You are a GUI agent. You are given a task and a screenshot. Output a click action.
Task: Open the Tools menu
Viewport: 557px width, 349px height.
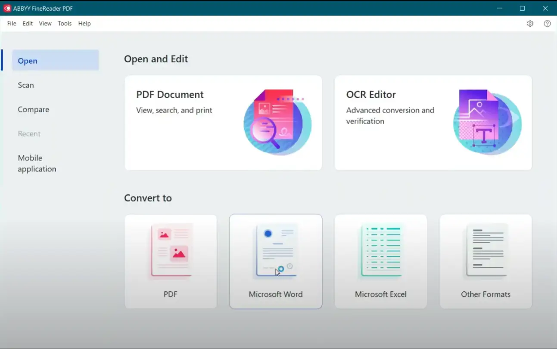pyautogui.click(x=65, y=24)
